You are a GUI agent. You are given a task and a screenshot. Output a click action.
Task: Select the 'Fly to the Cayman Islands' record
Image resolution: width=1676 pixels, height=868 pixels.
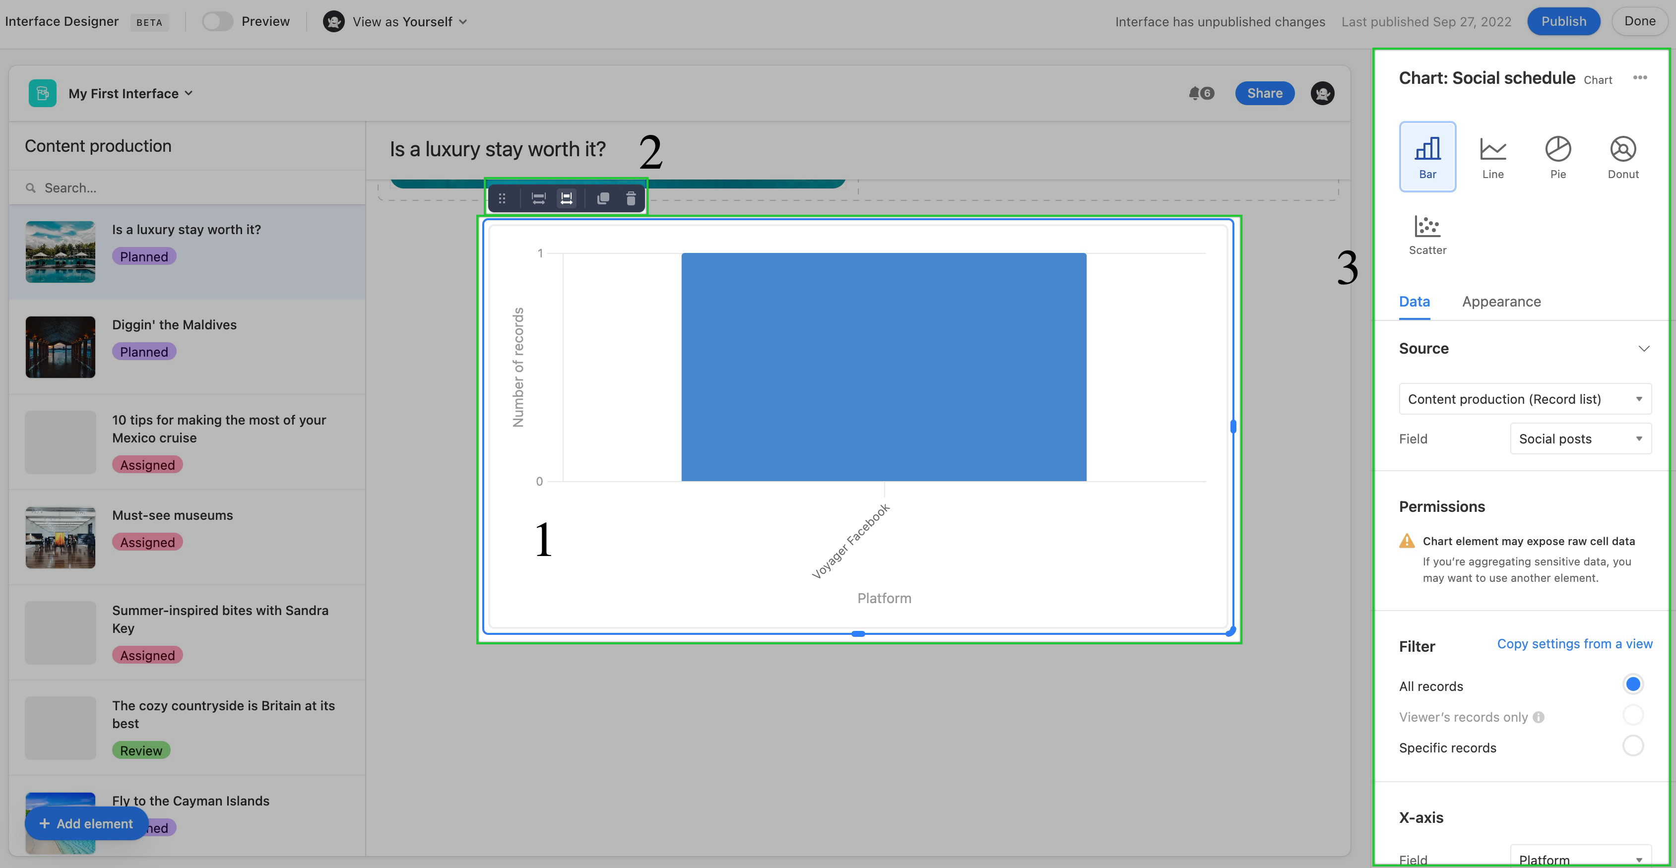click(187, 816)
